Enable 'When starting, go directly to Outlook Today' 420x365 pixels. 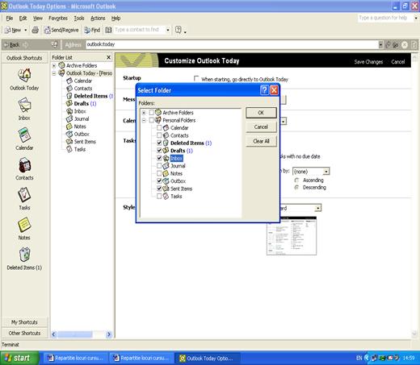(x=196, y=78)
